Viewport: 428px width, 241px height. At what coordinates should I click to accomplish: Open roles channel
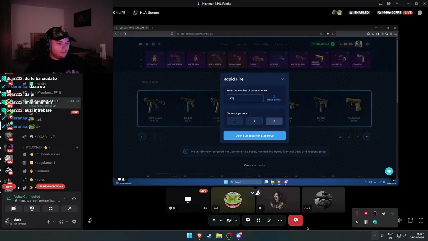click(x=41, y=179)
